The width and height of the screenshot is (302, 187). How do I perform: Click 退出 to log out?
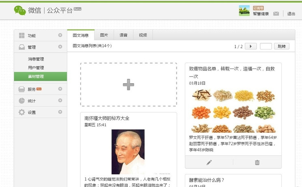[291, 14]
